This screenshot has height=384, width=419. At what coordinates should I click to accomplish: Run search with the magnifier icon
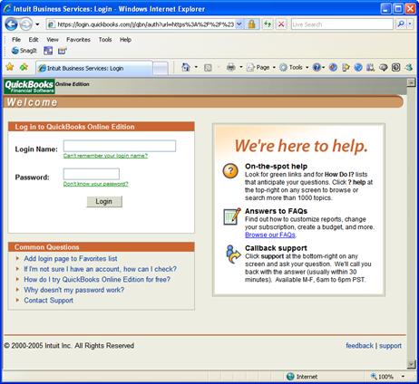tap(401, 24)
